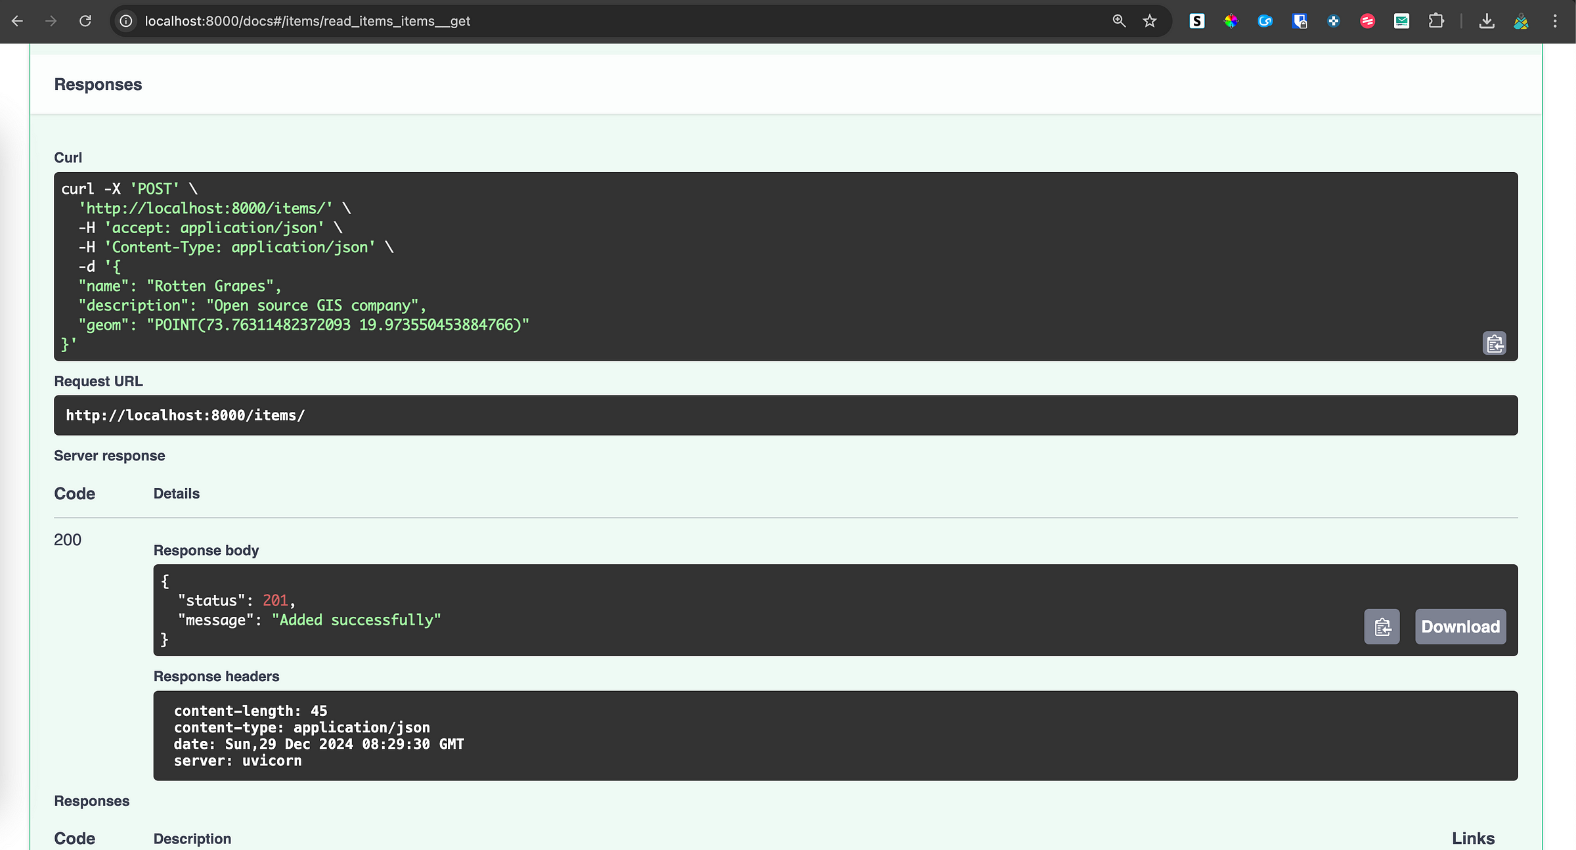Open Chrome downloads tray

pos(1487,21)
